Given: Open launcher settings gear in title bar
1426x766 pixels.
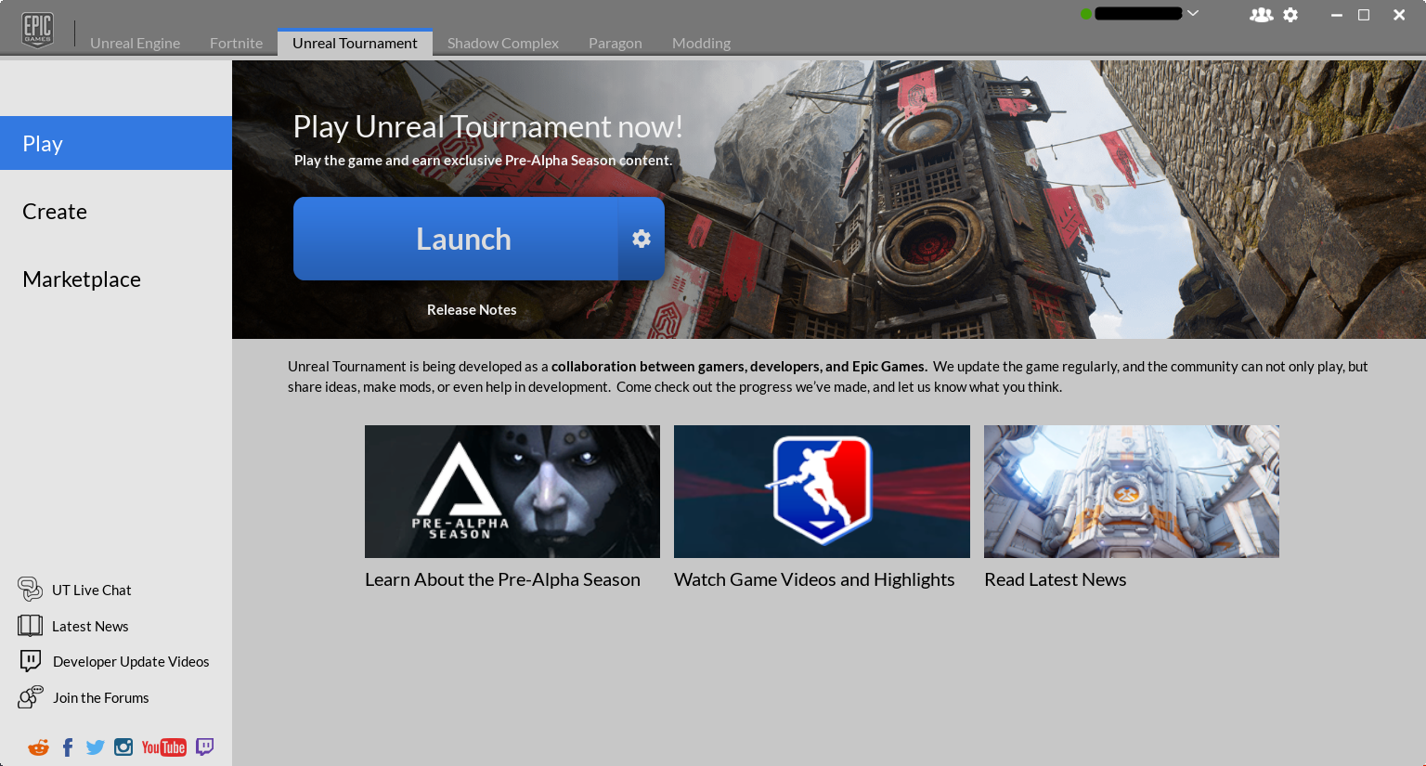Looking at the screenshot, I should coord(1290,15).
